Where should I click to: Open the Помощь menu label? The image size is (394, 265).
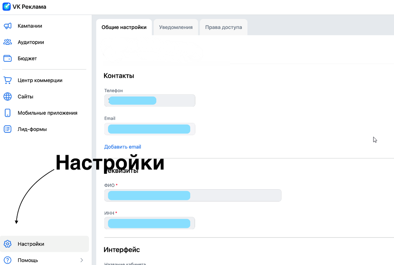tap(28, 260)
